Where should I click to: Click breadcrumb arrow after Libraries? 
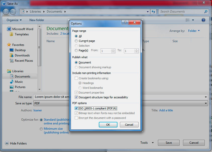[44, 12]
